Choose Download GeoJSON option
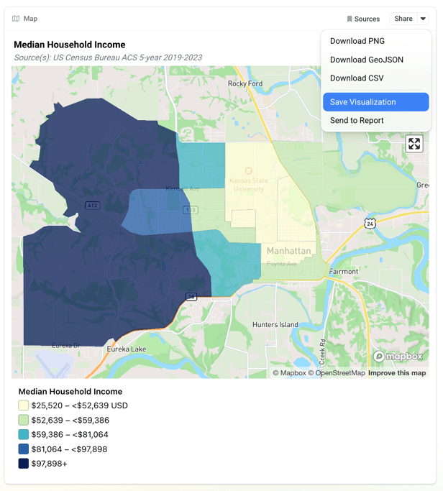Screen dimensions: 443x491 [x=366, y=60]
